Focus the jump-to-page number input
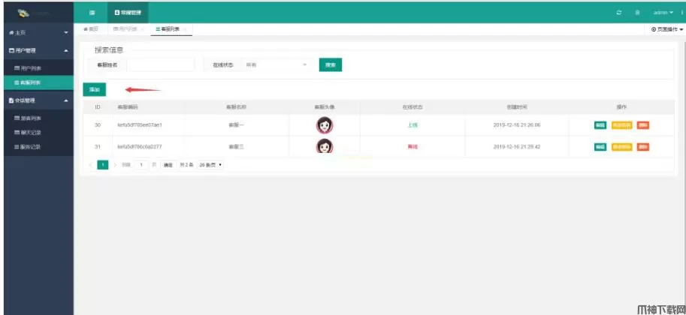 [142, 165]
